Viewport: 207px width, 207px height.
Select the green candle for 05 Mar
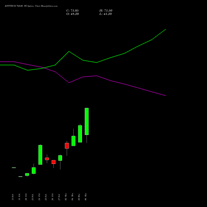(x=80, y=134)
